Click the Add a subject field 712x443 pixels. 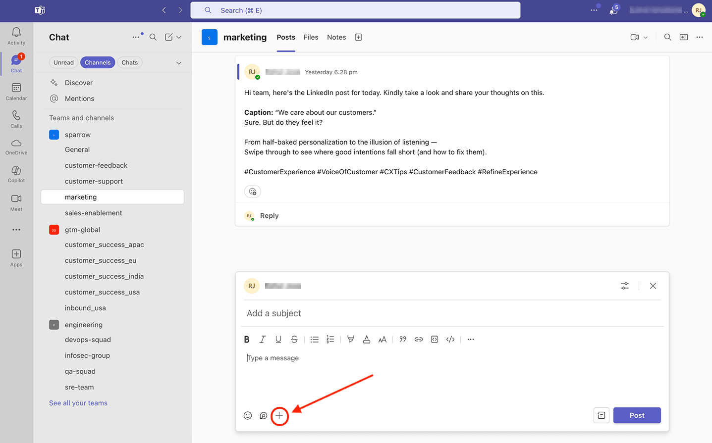pos(452,313)
